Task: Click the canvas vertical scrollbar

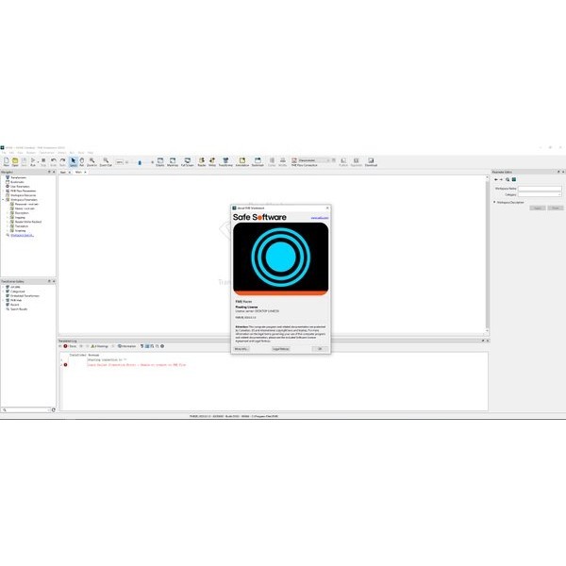Action: pos(487,255)
